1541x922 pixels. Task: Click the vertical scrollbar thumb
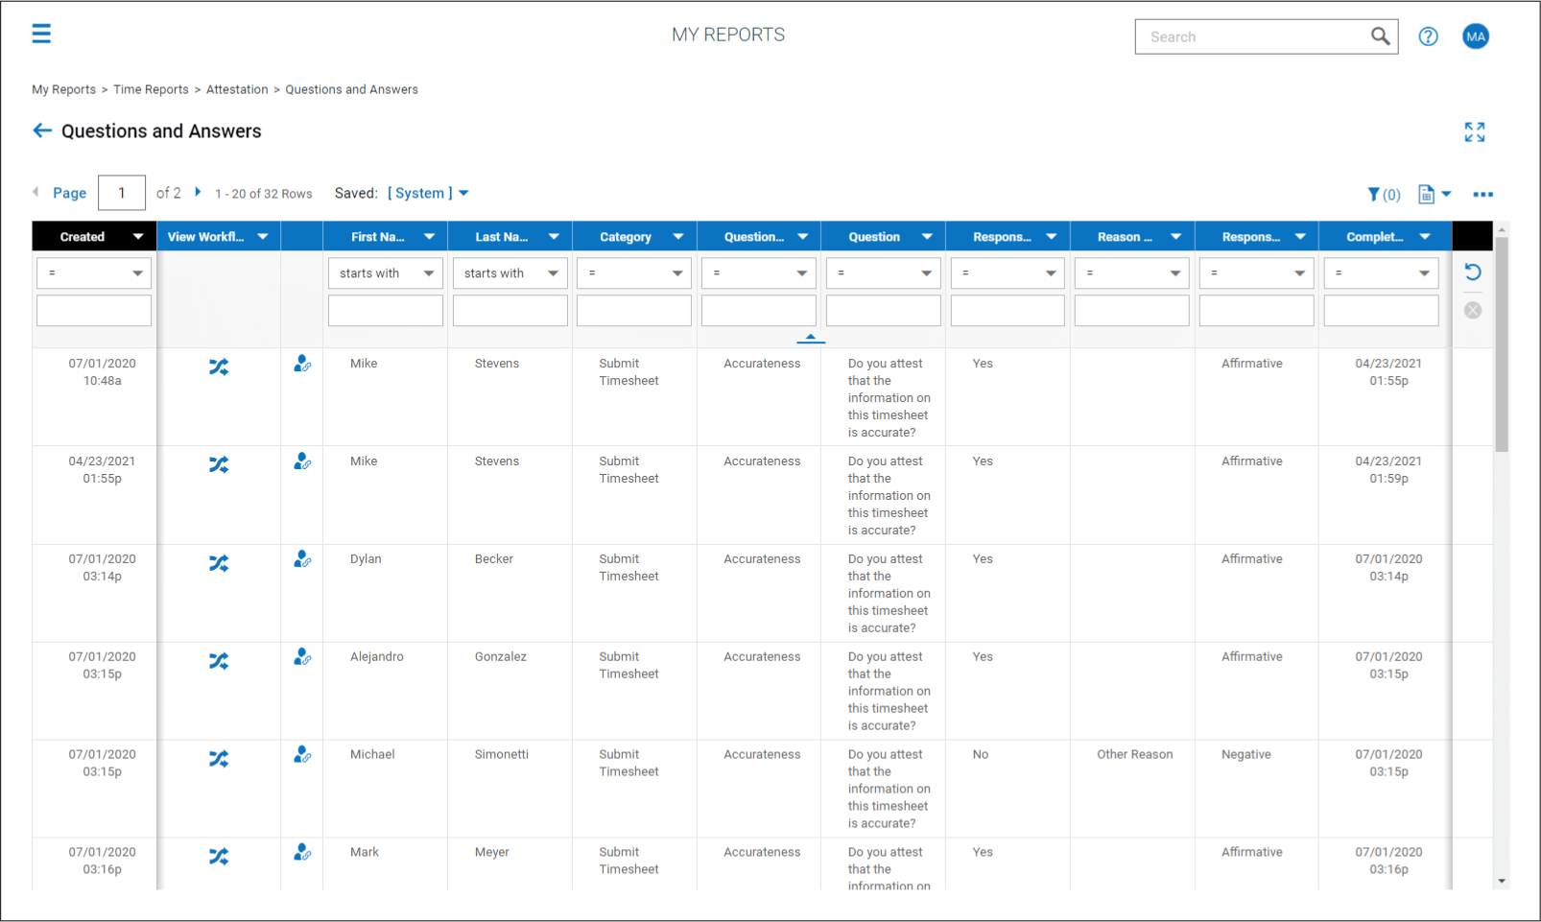tap(1502, 344)
